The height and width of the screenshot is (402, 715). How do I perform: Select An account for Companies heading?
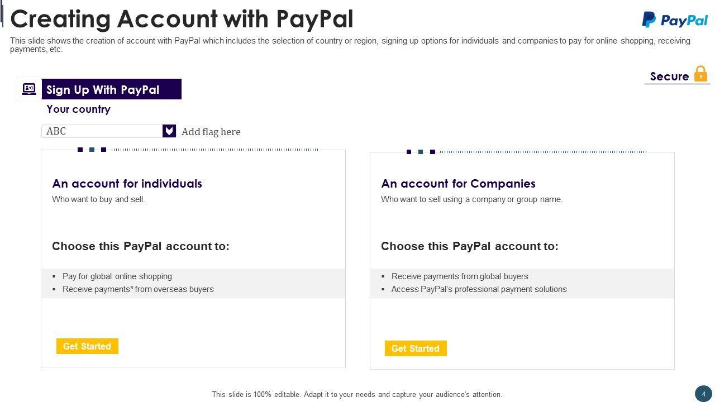tap(458, 184)
